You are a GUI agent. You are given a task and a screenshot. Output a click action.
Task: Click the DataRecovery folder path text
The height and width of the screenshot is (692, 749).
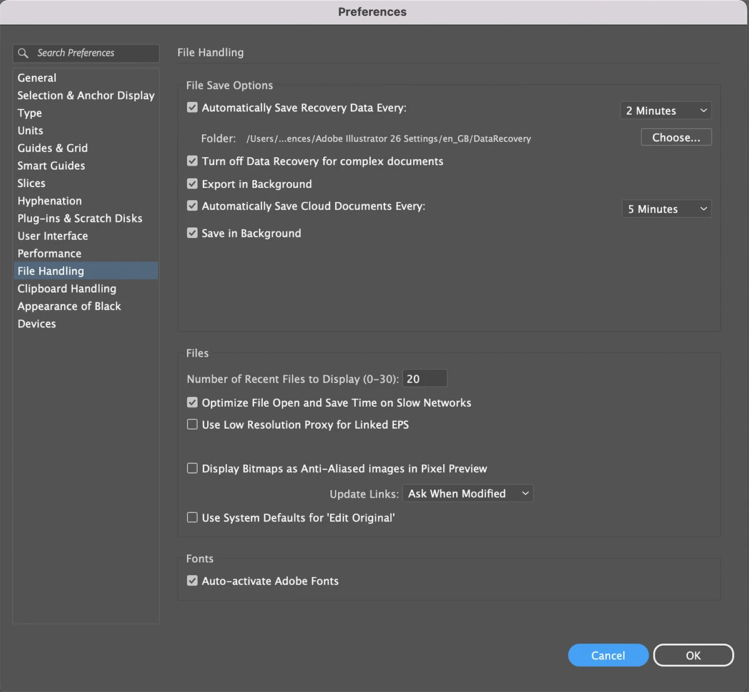(x=389, y=139)
